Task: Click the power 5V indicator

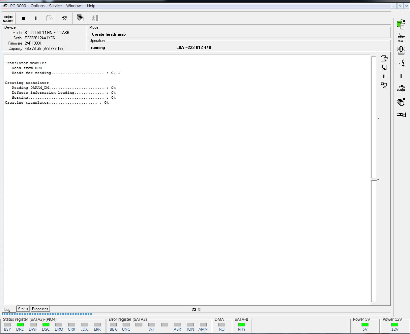Action: click(x=365, y=326)
